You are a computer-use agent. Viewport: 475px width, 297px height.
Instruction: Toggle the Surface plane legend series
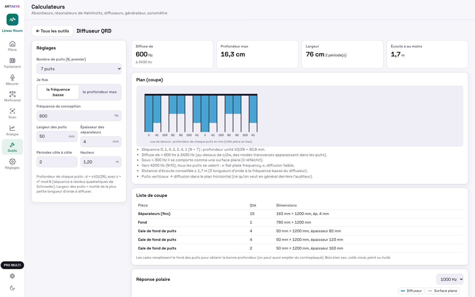click(443, 291)
